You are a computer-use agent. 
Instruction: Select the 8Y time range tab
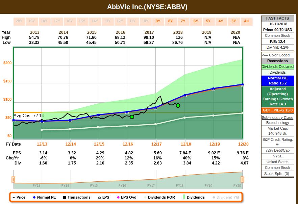coord(171,21)
